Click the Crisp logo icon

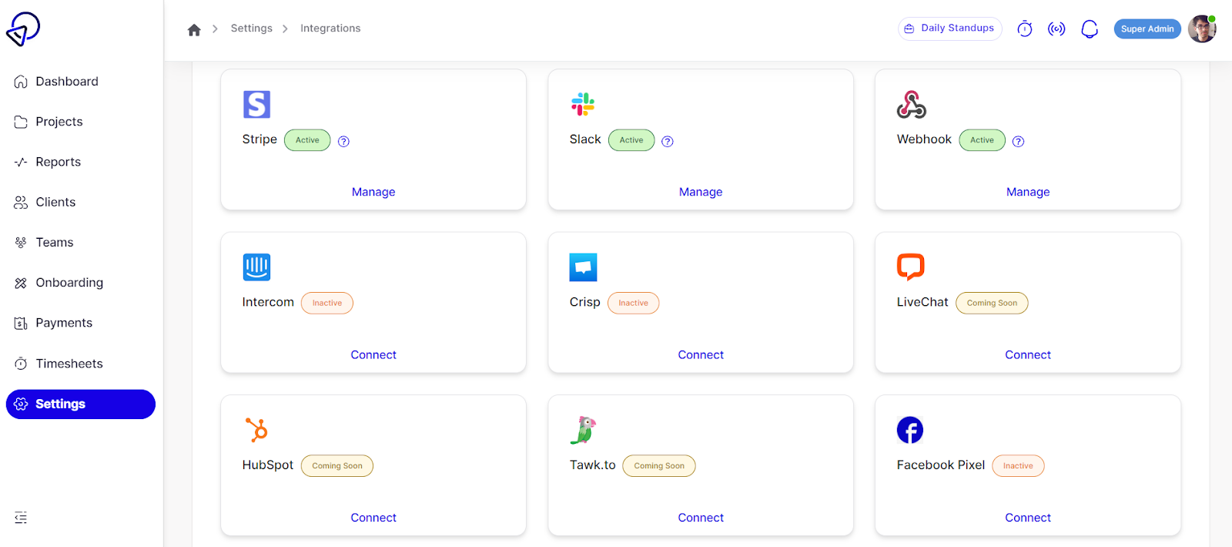[583, 267]
